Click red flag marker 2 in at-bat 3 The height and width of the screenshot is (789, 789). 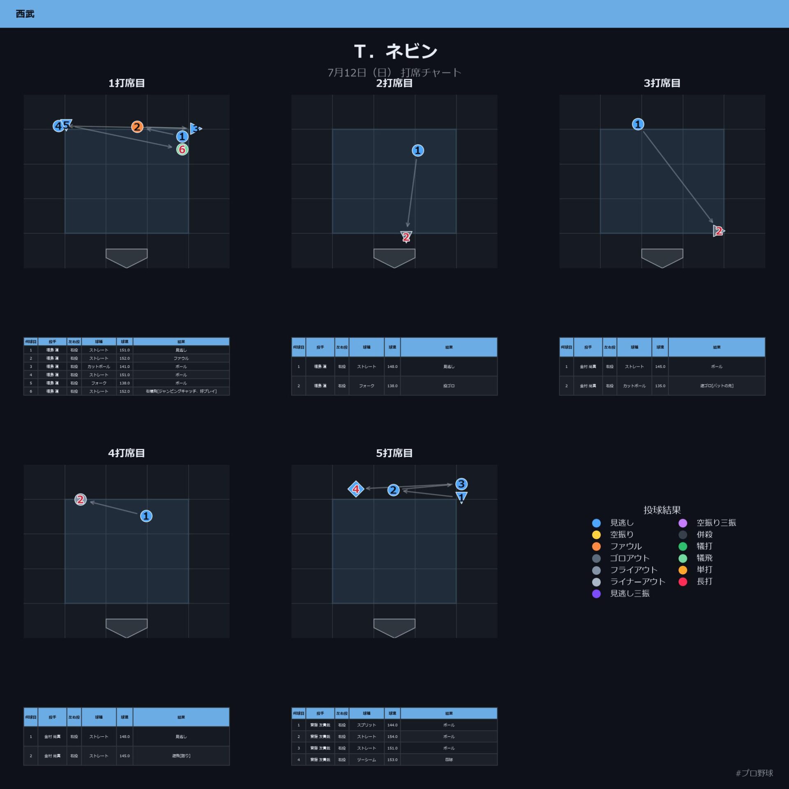(x=718, y=231)
